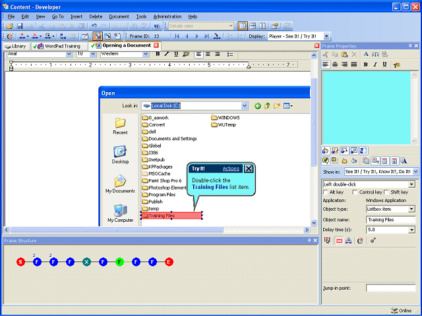The height and width of the screenshot is (316, 422).
Task: Enable the Control key checkbox
Action: [355, 192]
